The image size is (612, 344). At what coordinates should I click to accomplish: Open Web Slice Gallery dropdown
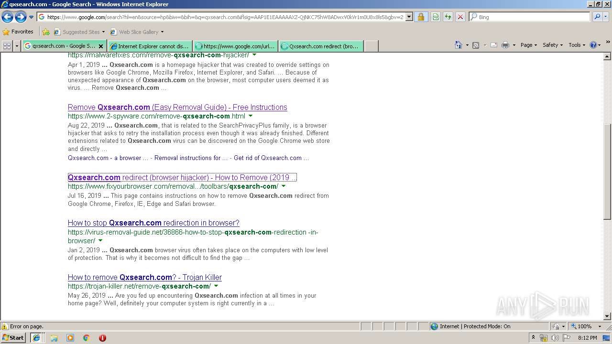click(x=137, y=32)
